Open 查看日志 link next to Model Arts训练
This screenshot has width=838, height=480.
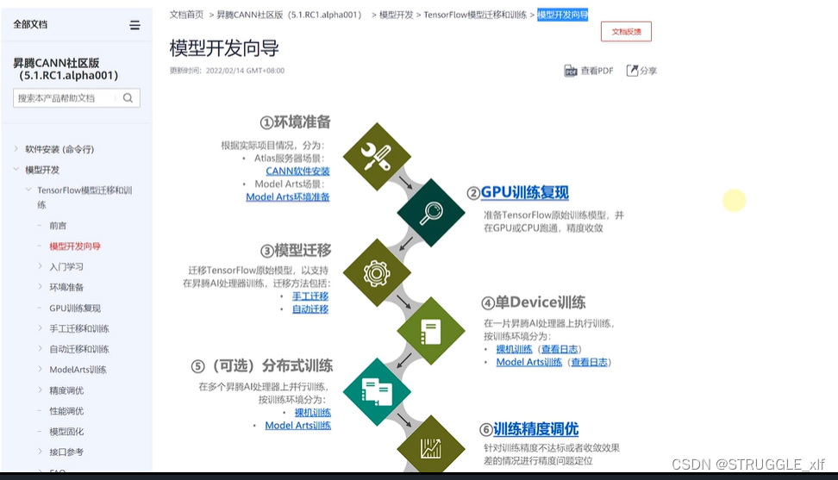tap(590, 362)
